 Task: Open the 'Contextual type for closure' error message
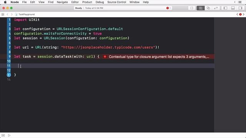[x=159, y=57]
